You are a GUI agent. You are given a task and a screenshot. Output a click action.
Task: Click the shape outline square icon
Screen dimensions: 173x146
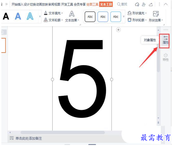coord(129,20)
